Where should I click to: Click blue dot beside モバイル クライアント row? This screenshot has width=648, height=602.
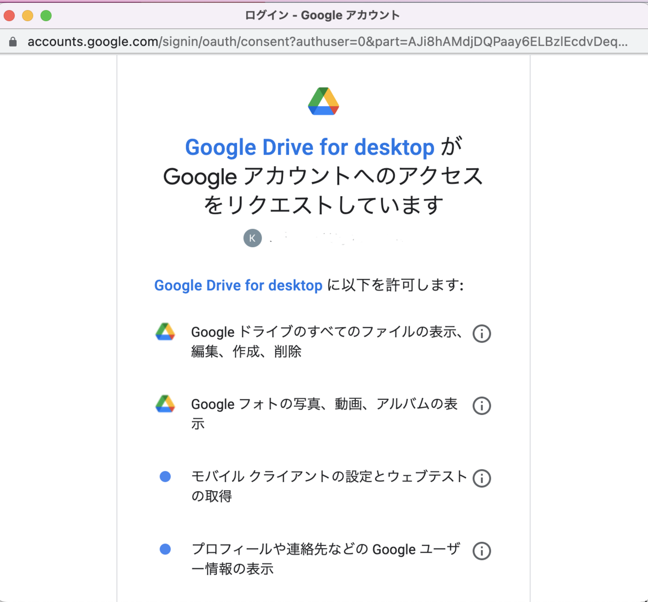[x=165, y=476]
